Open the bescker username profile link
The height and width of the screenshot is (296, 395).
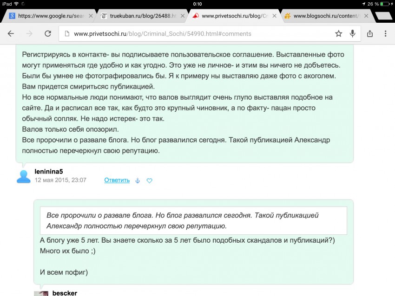click(65, 293)
